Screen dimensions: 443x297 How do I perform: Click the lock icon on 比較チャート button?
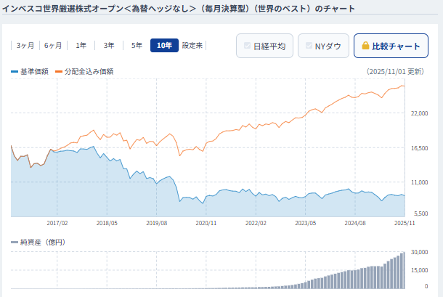365,46
